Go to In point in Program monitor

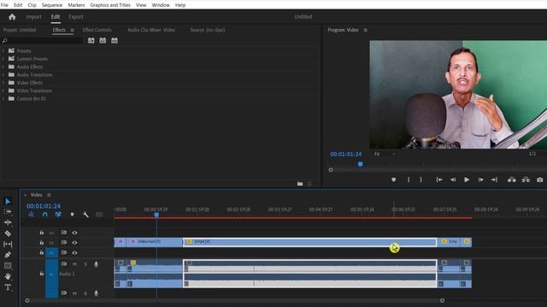click(439, 180)
